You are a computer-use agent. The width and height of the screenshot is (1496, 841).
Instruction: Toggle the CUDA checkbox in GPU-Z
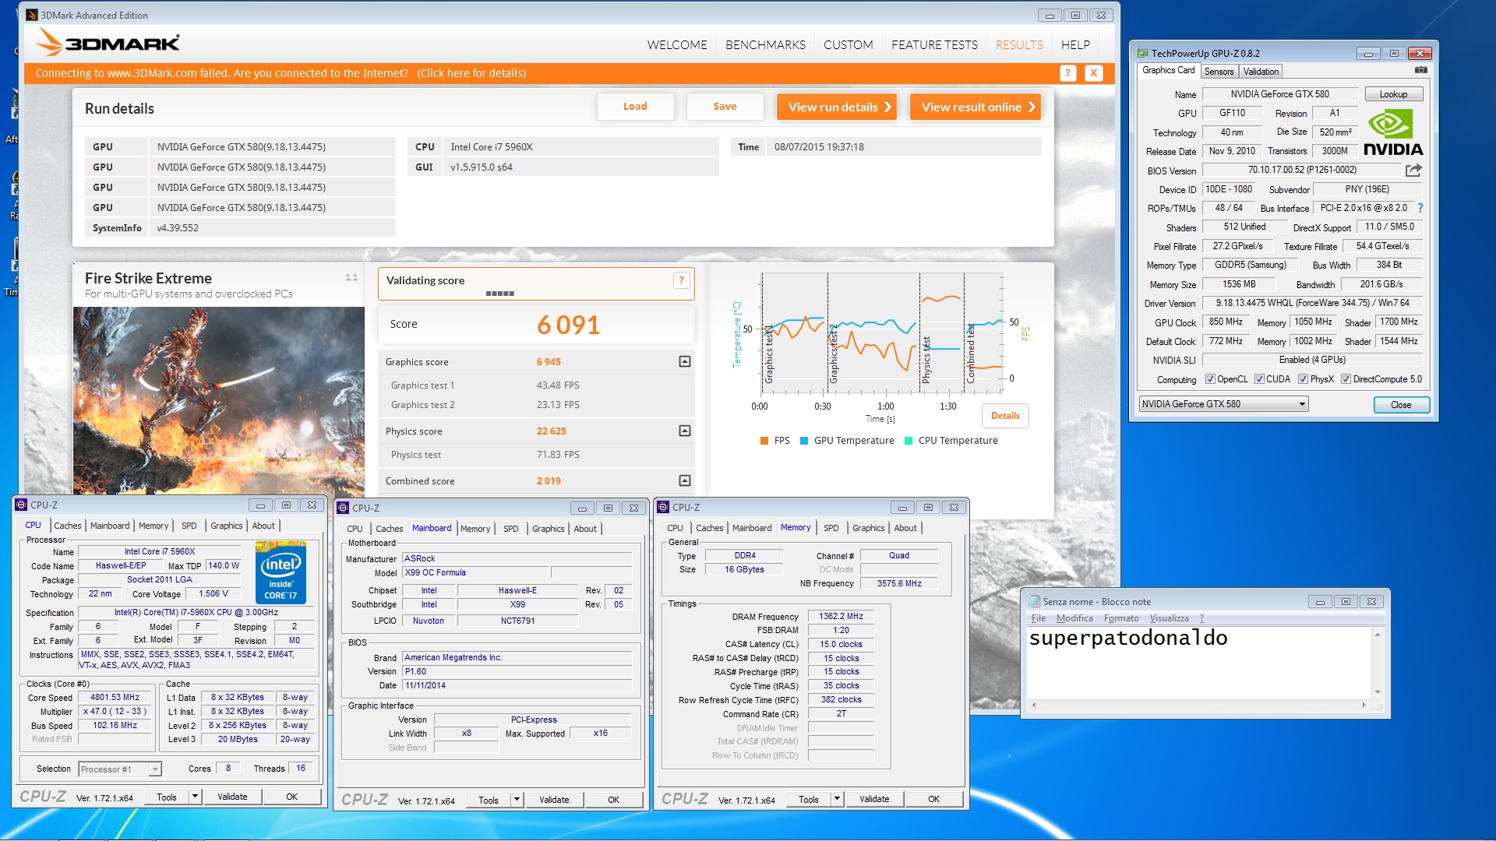1259,379
